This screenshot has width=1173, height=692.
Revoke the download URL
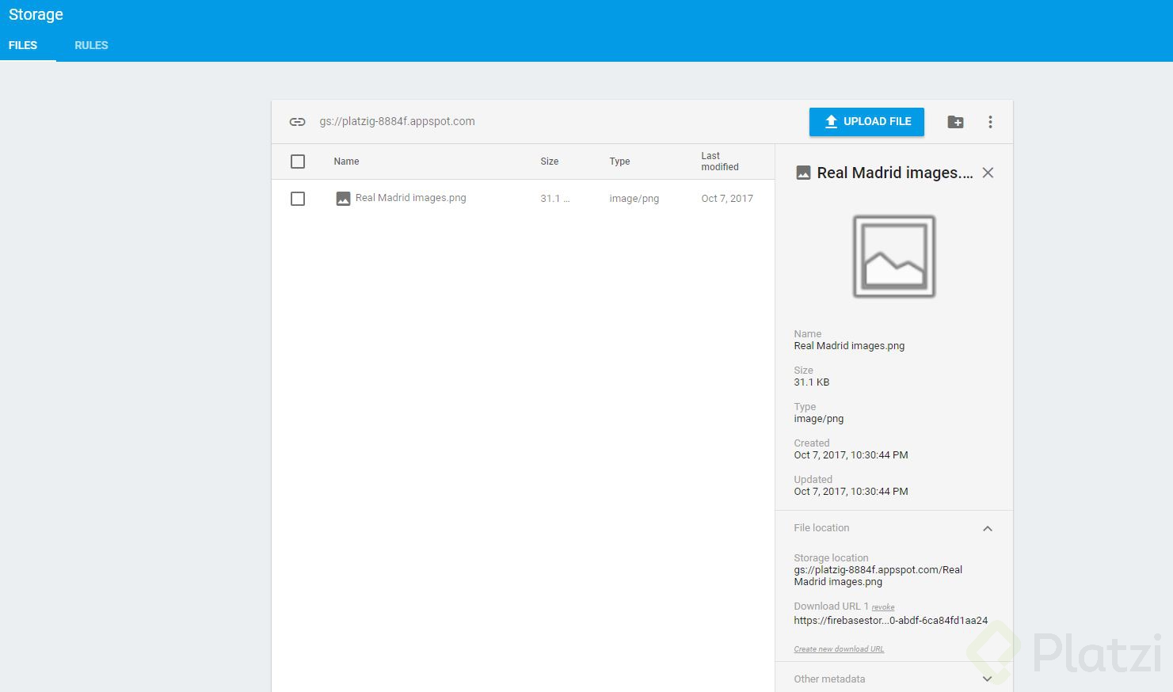click(883, 607)
